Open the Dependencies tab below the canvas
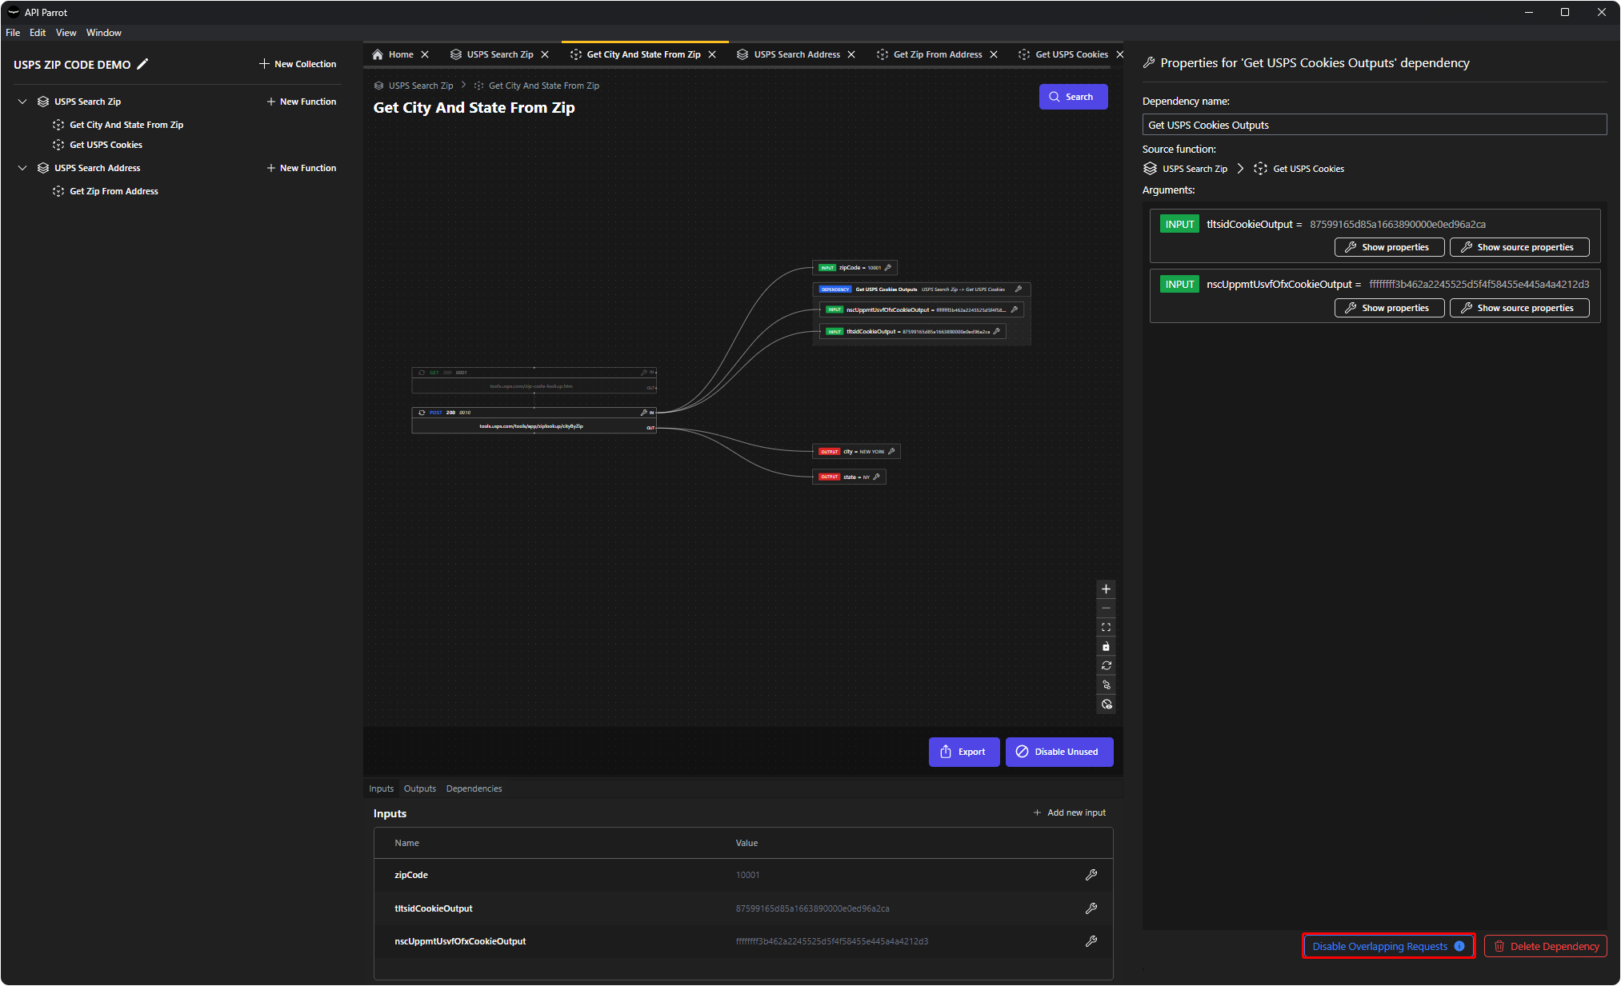 474,788
